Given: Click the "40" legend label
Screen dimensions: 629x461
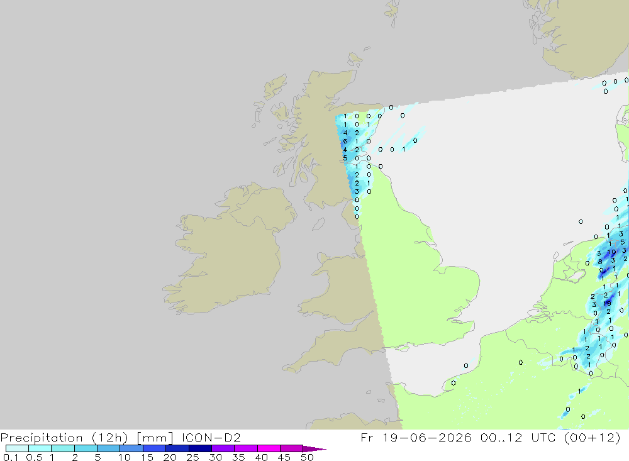Looking at the screenshot, I should click(261, 457).
